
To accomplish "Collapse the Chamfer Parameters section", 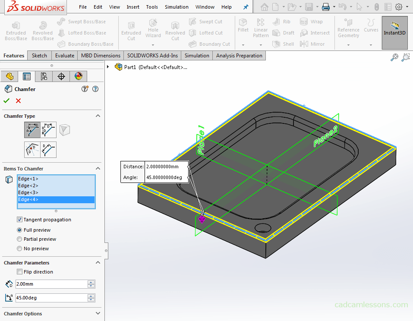I will coord(98,263).
